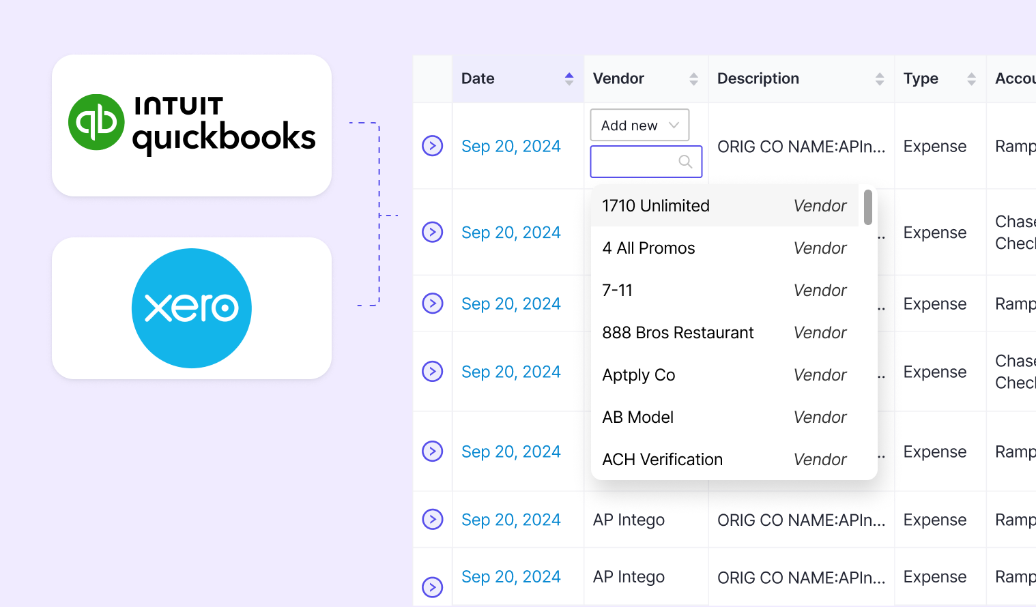This screenshot has width=1036, height=607.
Task: Click the sort arrow on the Date column
Action: [x=569, y=78]
